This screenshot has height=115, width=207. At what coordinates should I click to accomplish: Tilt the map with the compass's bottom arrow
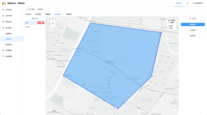[53, 27]
